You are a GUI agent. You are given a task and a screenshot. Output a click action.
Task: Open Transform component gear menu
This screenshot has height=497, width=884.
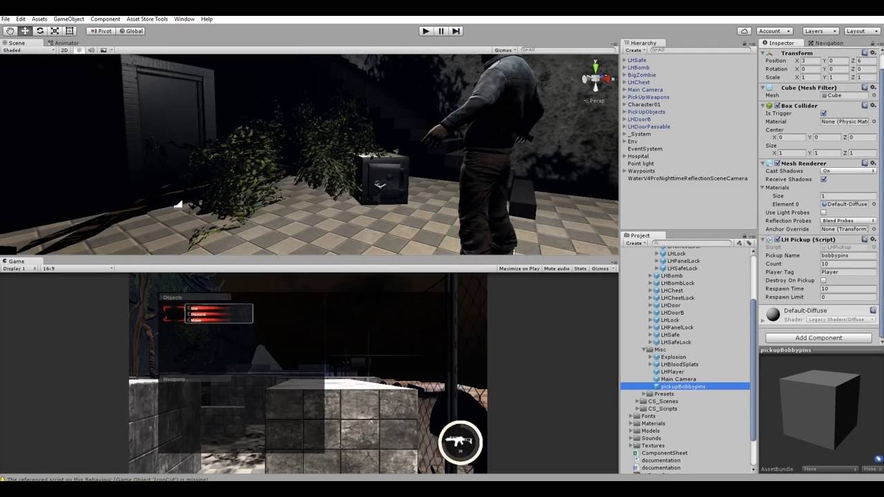pos(873,52)
